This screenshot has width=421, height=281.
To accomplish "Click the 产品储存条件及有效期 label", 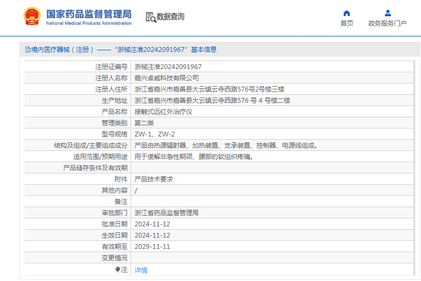I will coord(95,168).
